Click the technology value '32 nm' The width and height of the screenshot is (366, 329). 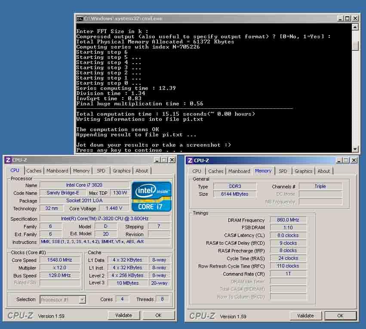pyautogui.click(x=52, y=208)
